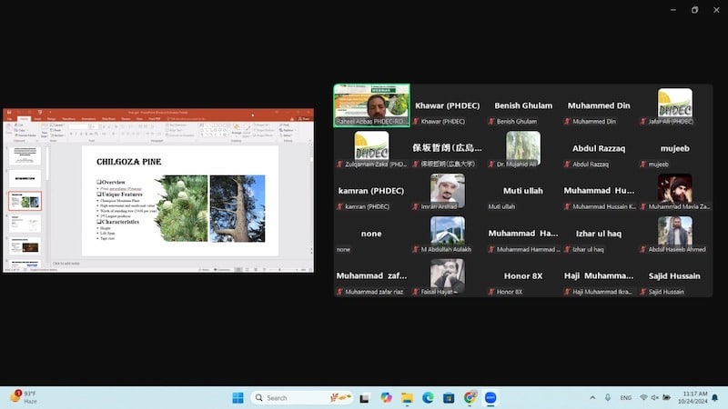This screenshot has width=728, height=409.
Task: Open the Zoom app from taskbar
Action: (x=490, y=398)
